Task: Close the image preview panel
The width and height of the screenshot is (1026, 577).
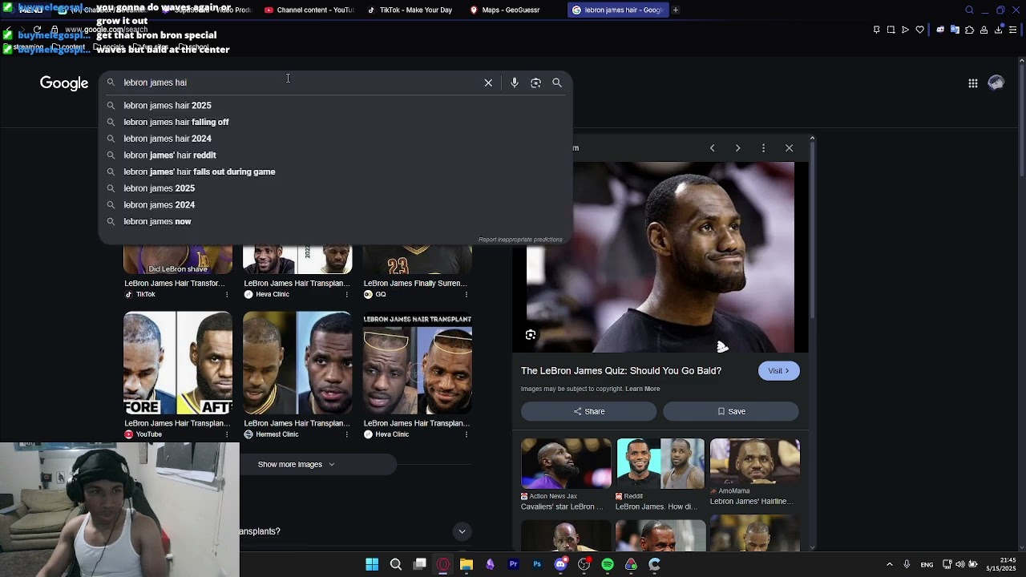Action: tap(790, 148)
